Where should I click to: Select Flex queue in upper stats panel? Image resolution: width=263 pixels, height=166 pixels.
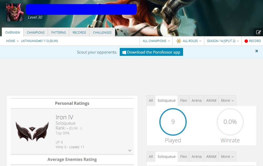tap(184, 101)
